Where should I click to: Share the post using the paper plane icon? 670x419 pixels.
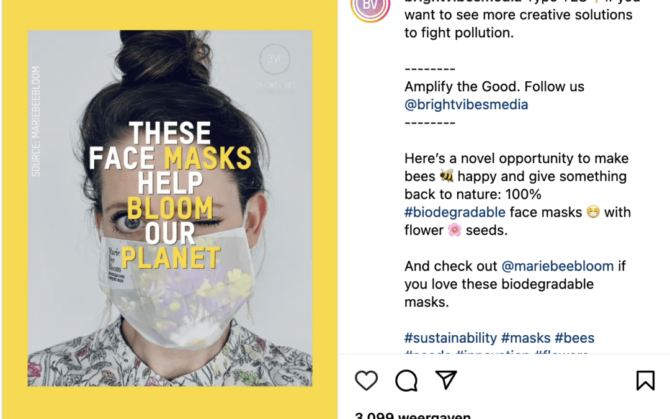point(445,381)
